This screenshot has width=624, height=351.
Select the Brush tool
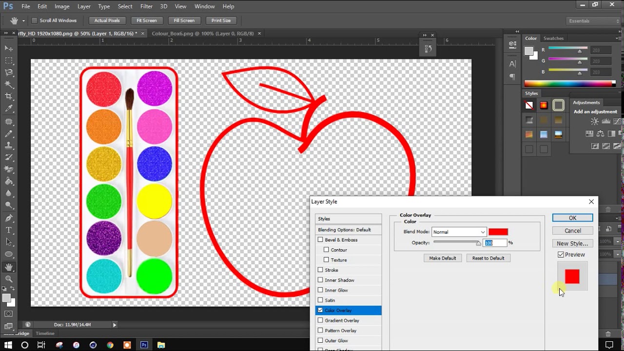(x=9, y=133)
